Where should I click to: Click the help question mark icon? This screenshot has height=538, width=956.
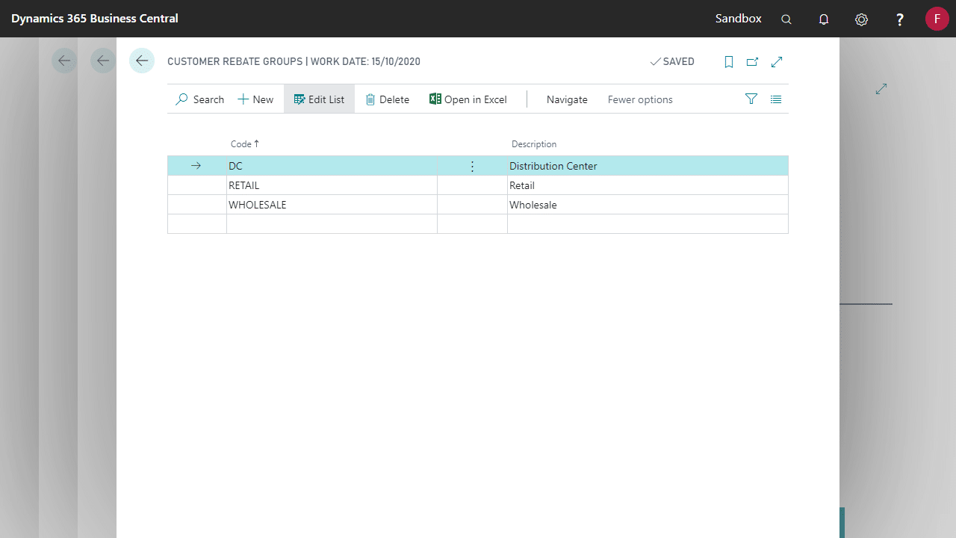coord(900,19)
